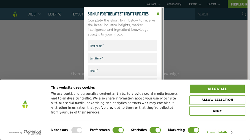Click the Deny cookies button
The width and height of the screenshot is (250, 140).
[x=217, y=111]
